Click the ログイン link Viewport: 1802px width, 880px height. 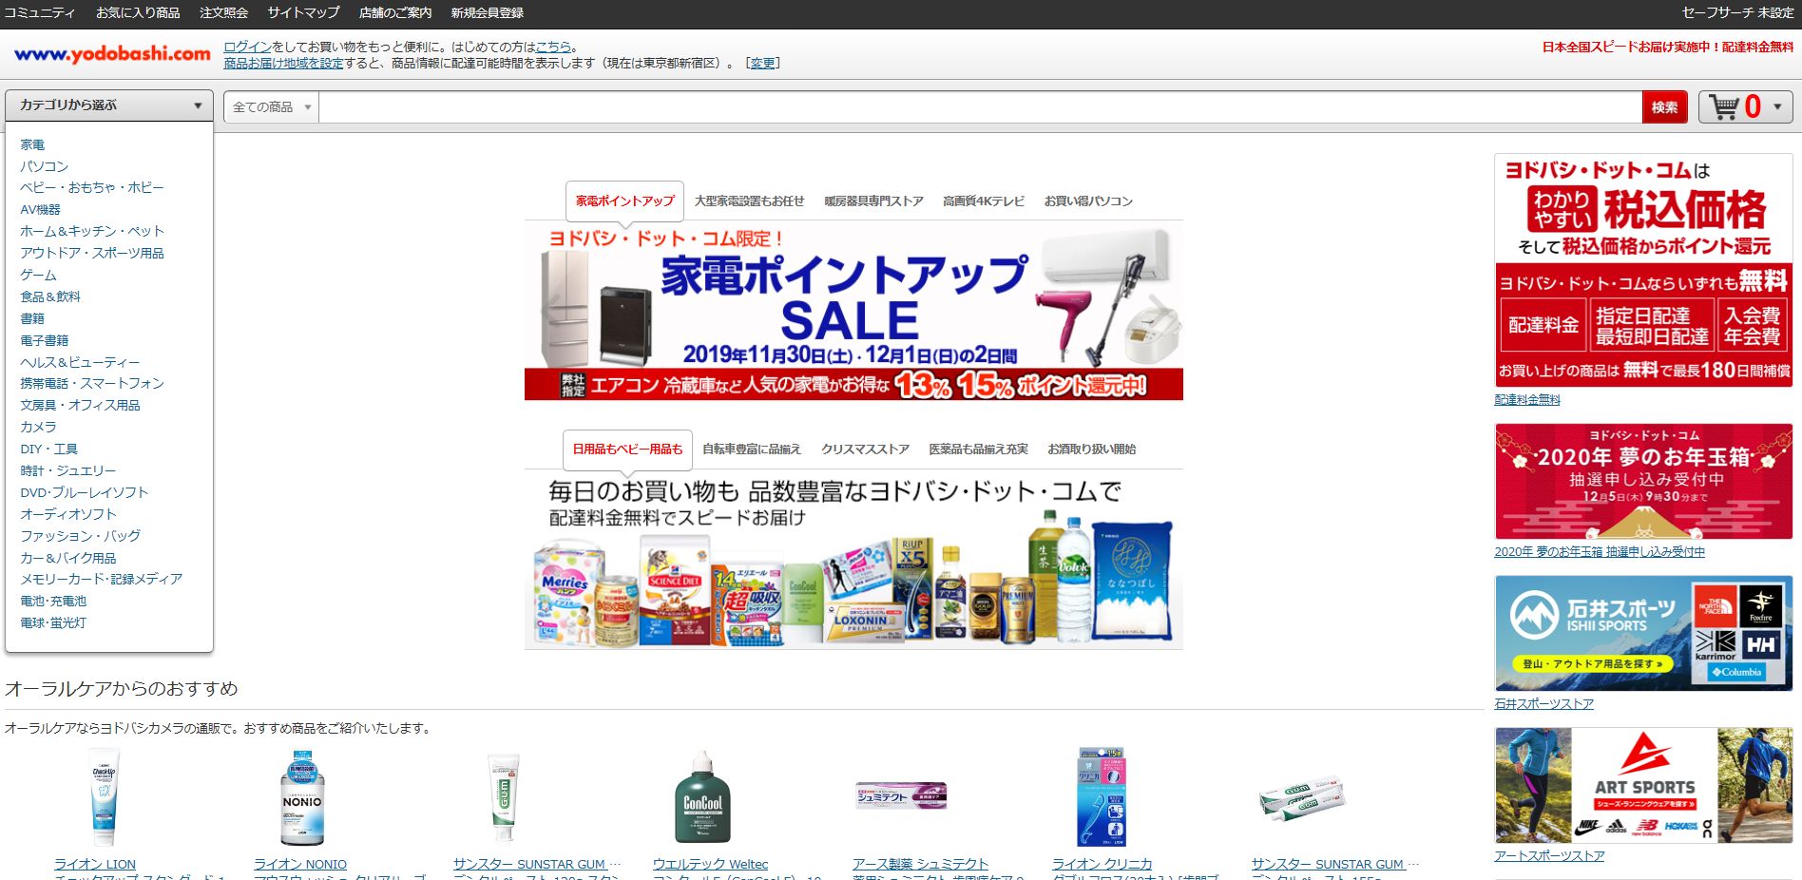[248, 47]
